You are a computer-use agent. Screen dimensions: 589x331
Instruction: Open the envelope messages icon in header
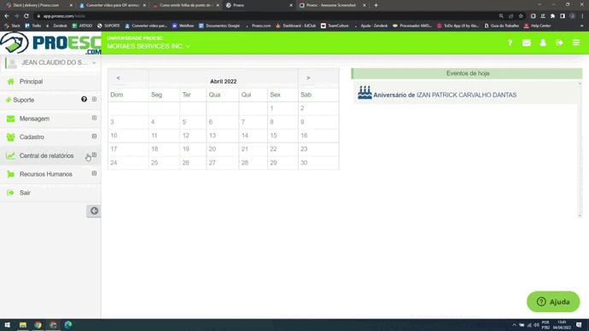click(x=527, y=43)
